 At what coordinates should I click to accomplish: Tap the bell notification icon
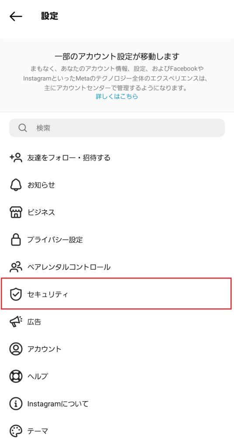(x=16, y=185)
